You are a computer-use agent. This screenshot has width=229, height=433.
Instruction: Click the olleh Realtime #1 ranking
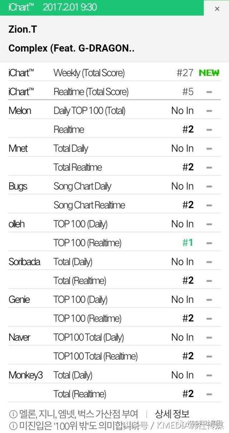pos(188,243)
